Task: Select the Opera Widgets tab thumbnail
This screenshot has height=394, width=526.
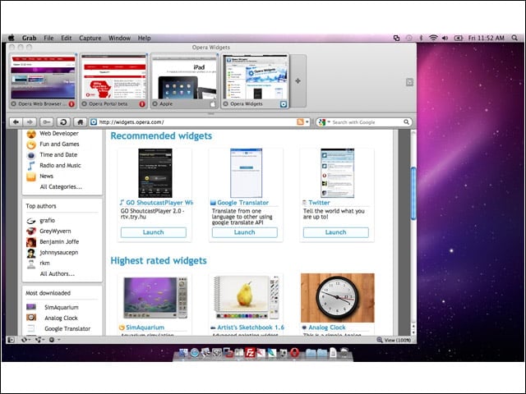Action: tap(255, 81)
